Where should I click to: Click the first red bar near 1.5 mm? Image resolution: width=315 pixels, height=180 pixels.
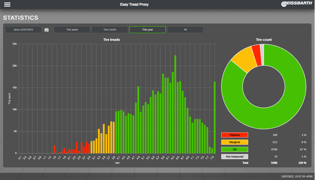click(55, 150)
